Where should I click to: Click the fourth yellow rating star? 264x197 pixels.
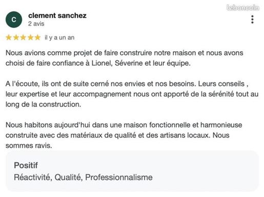[30, 37]
